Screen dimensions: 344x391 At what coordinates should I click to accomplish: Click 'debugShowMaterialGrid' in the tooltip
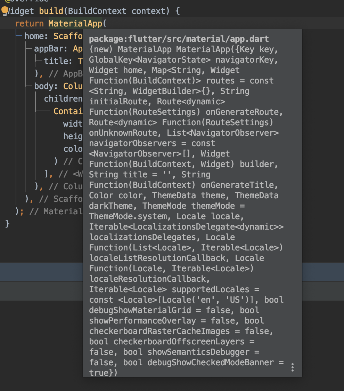click(140, 310)
